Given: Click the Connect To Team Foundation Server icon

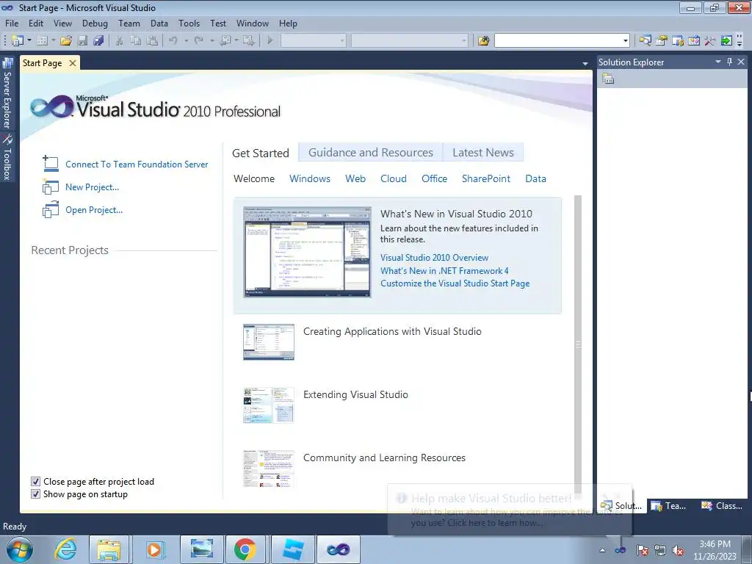Looking at the screenshot, I should pyautogui.click(x=51, y=164).
